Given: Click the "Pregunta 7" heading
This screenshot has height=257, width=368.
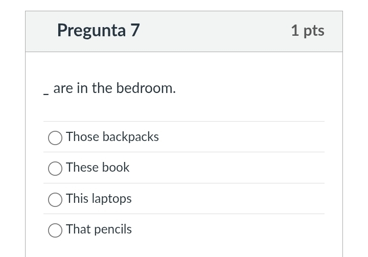Looking at the screenshot, I should (x=98, y=30).
